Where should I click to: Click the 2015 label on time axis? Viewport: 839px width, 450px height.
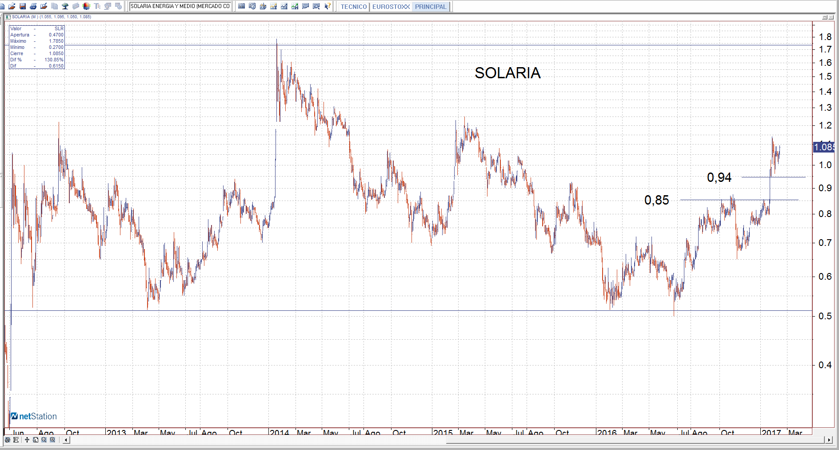point(443,432)
